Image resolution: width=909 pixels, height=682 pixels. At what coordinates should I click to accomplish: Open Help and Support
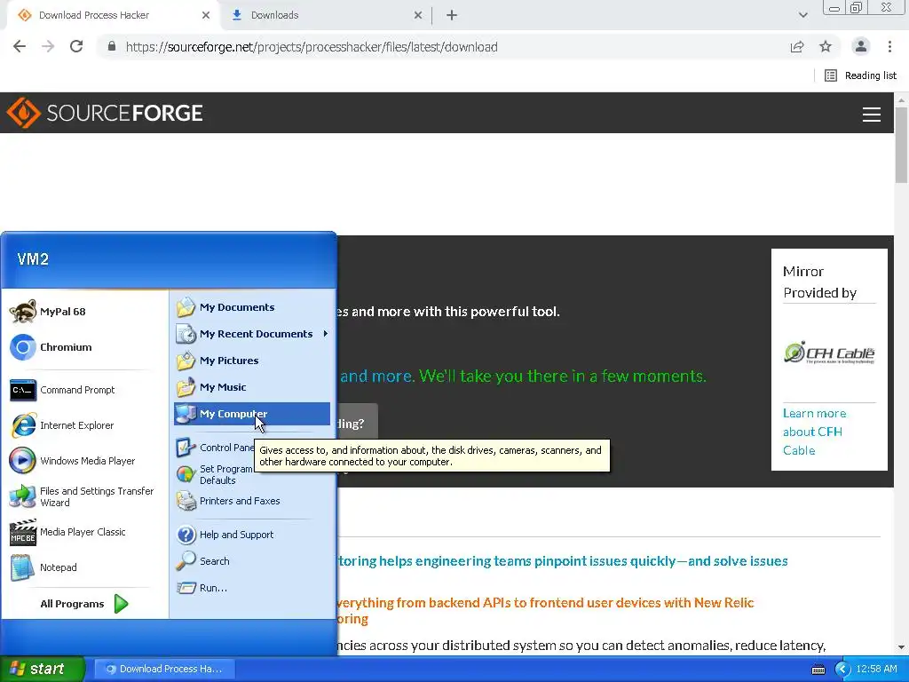tap(251, 534)
